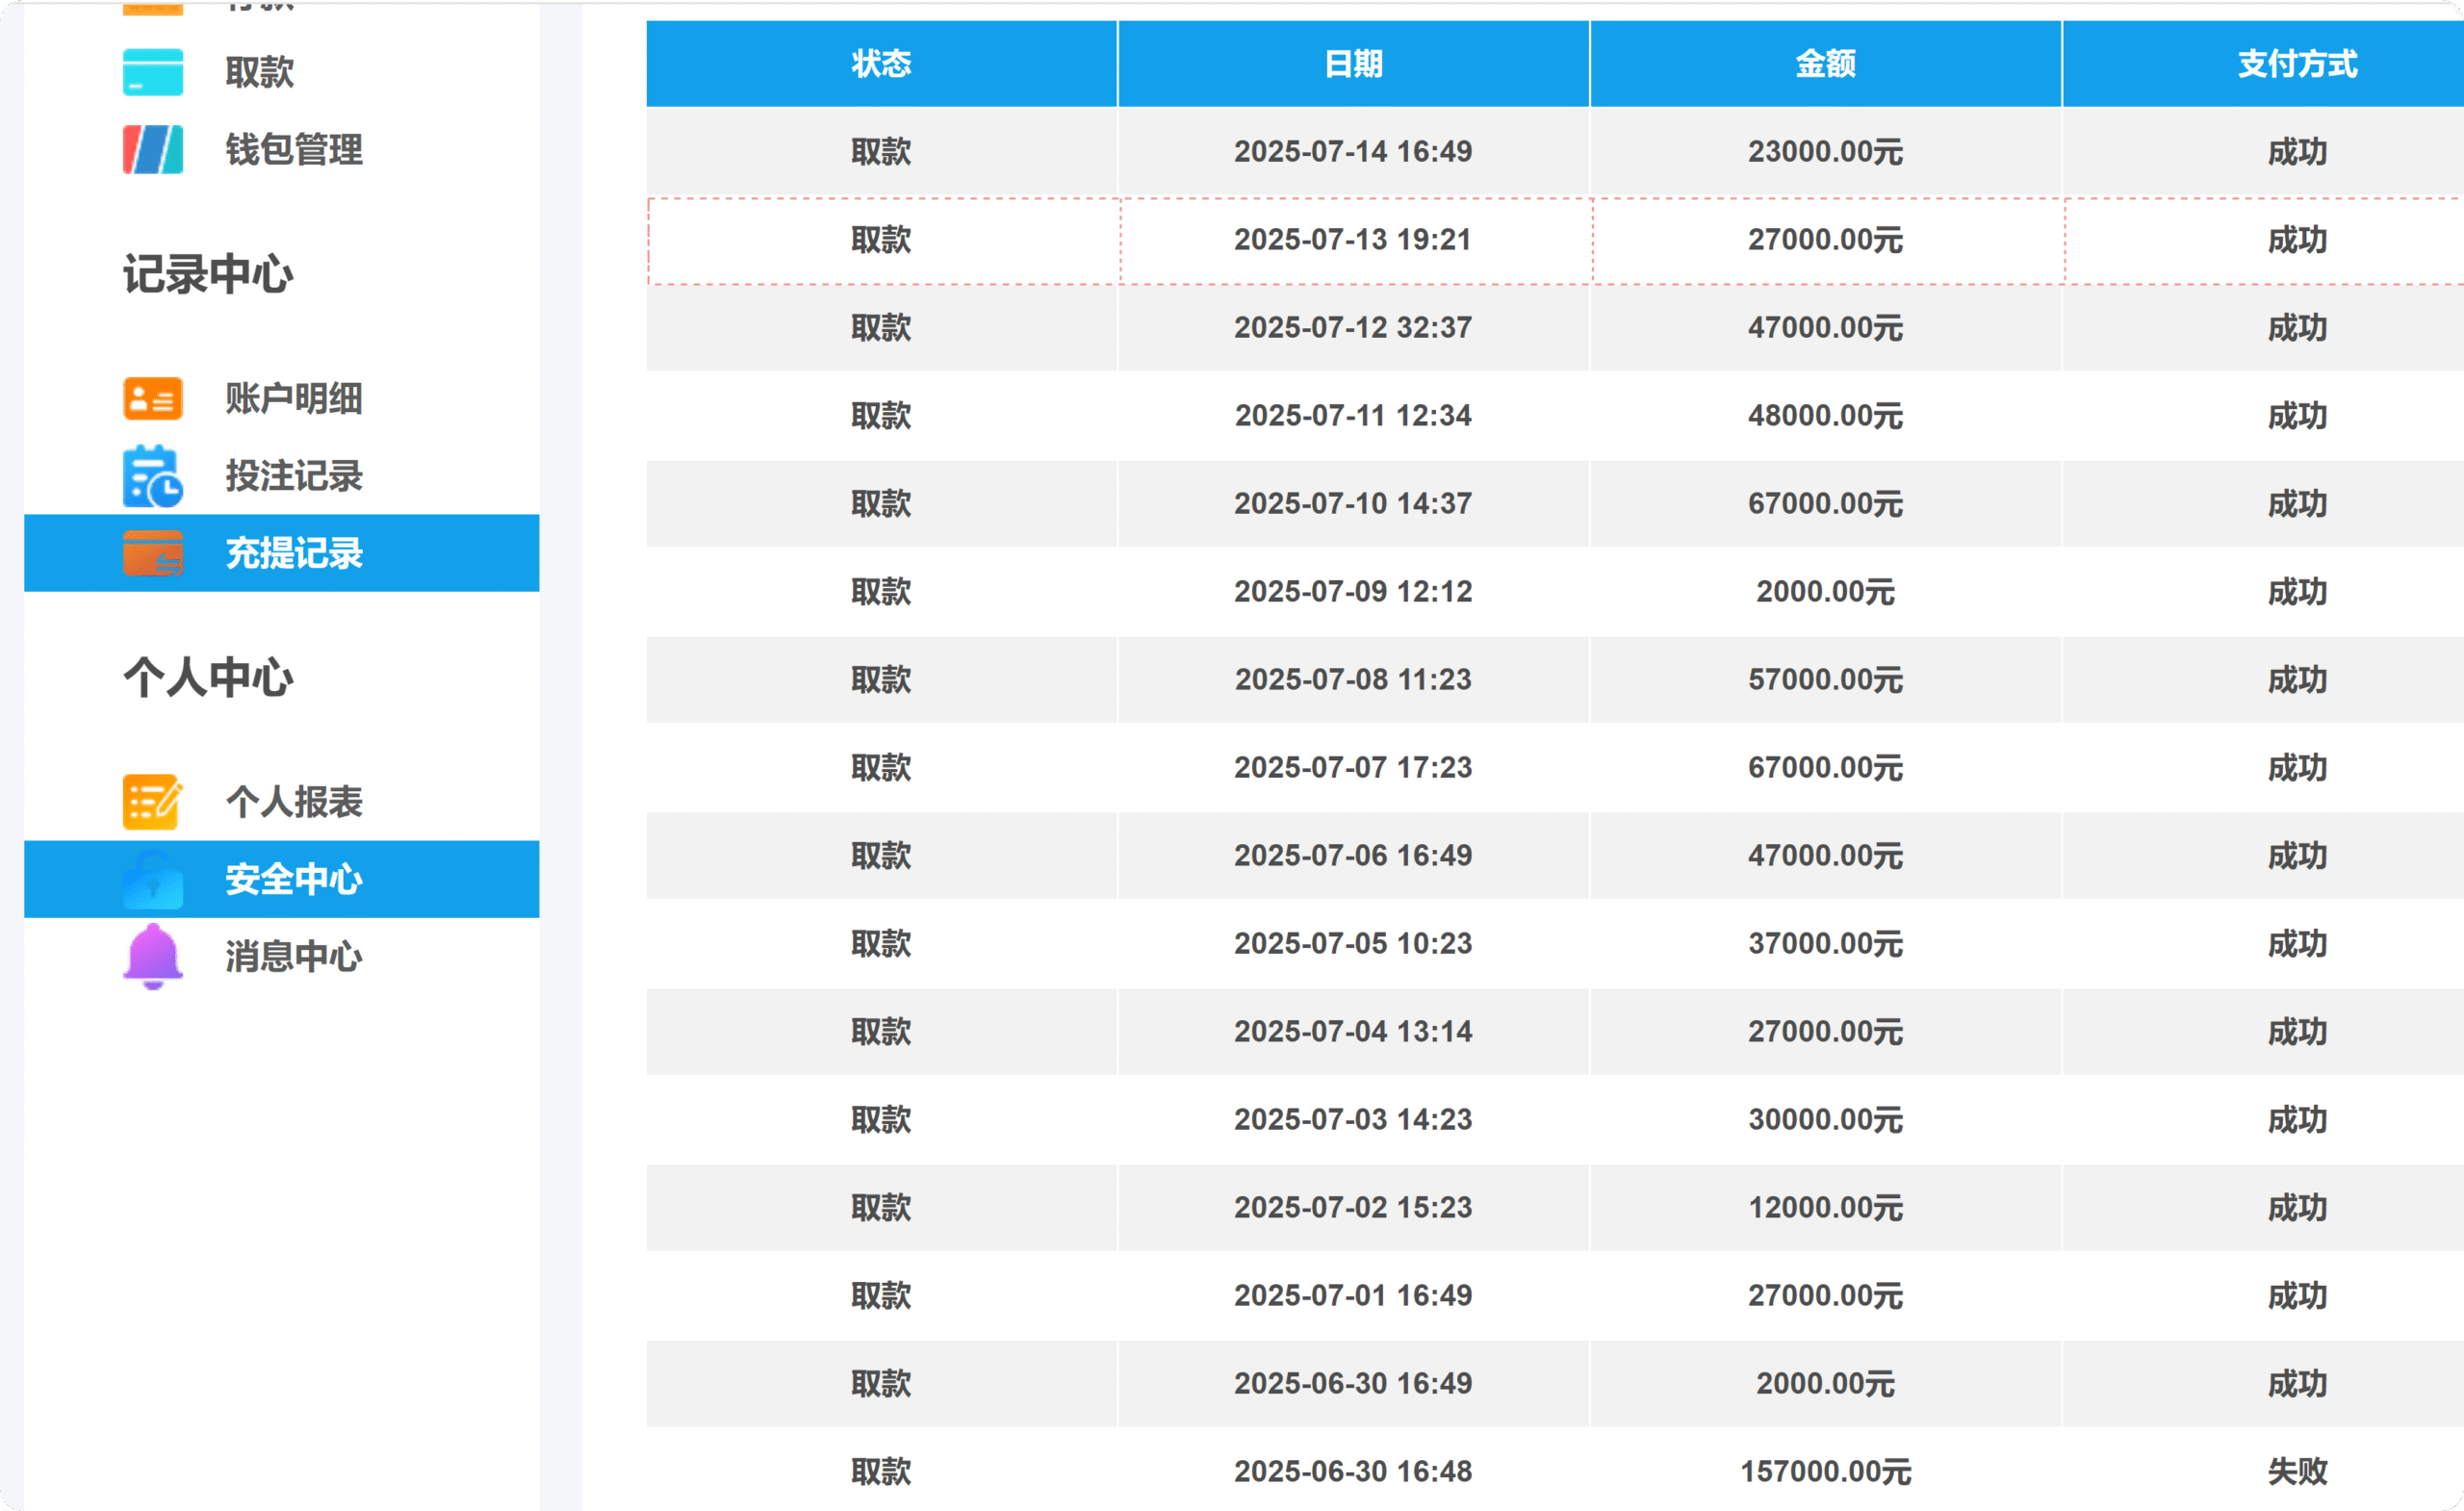Click the 金额 column header
The image size is (2464, 1511).
[x=1825, y=64]
